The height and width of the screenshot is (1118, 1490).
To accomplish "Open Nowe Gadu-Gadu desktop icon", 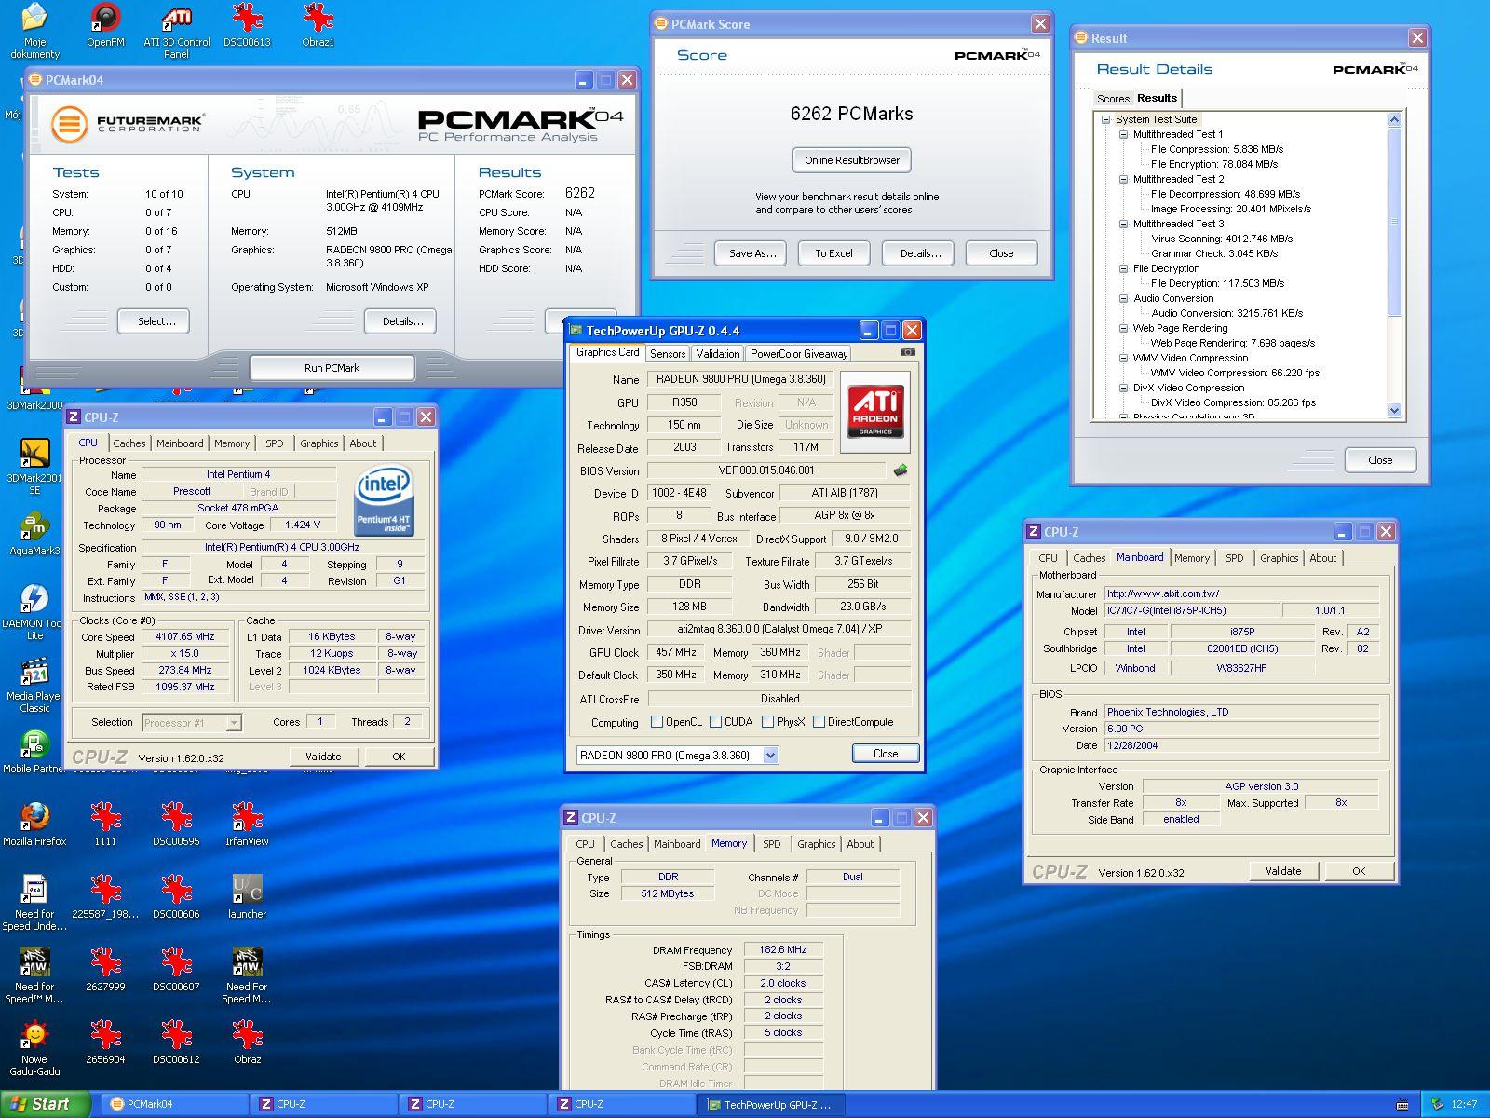I will coord(34,1048).
